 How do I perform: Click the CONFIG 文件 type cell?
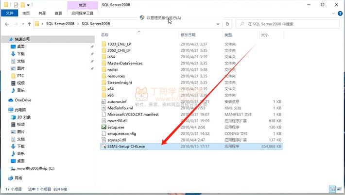236,133
